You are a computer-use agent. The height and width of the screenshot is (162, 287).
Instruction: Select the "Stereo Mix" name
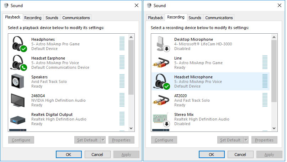point(184,114)
